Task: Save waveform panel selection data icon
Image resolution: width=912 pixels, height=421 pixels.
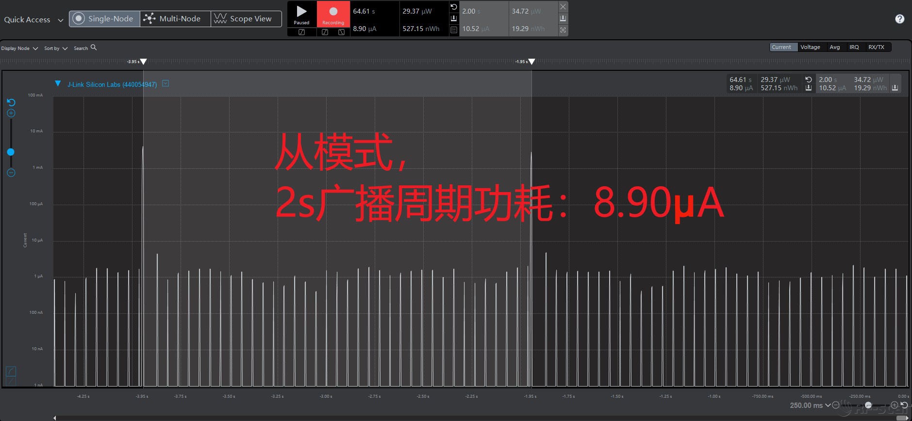Action: pos(895,88)
